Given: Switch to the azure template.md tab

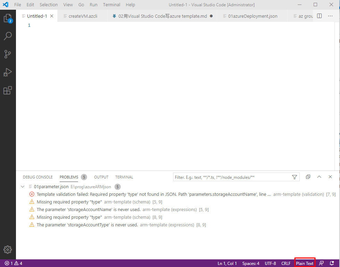Looking at the screenshot, I should pos(162,16).
